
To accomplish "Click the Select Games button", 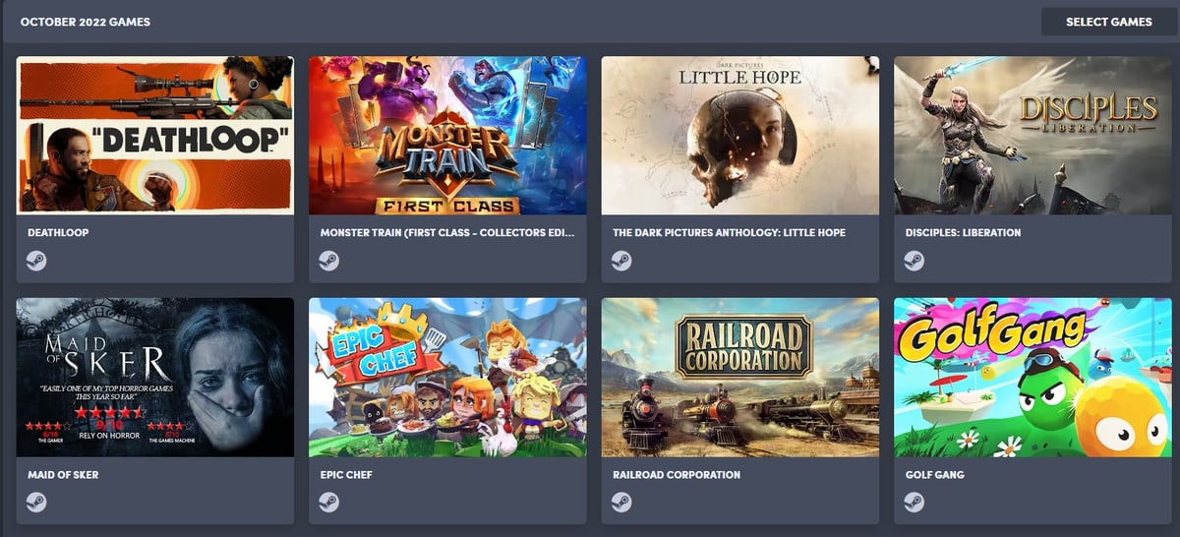I will tap(1109, 22).
